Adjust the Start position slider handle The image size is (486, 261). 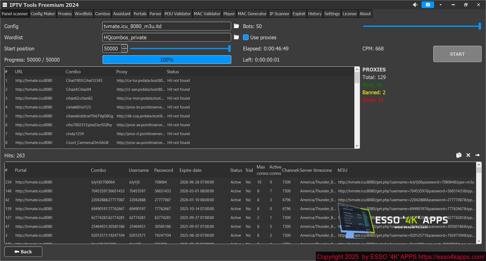point(229,48)
